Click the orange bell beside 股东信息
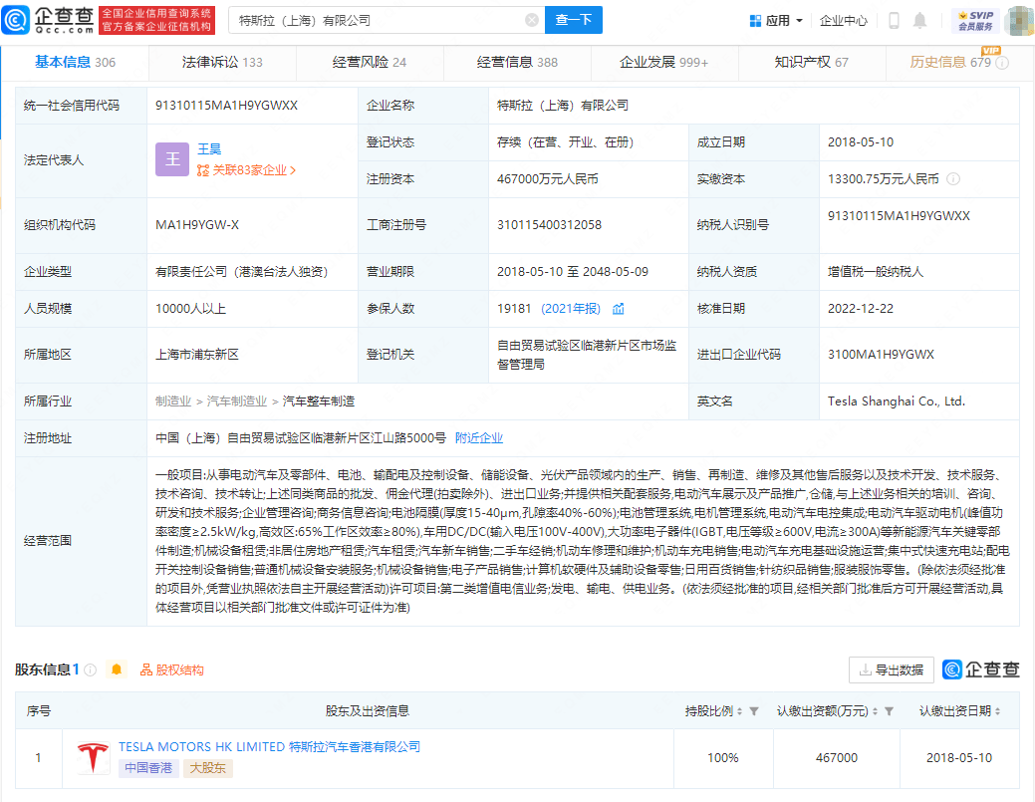Screen dimensions: 1035x802 [x=117, y=669]
